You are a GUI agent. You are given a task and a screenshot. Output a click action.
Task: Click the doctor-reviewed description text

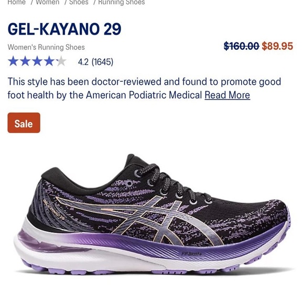coord(144,89)
